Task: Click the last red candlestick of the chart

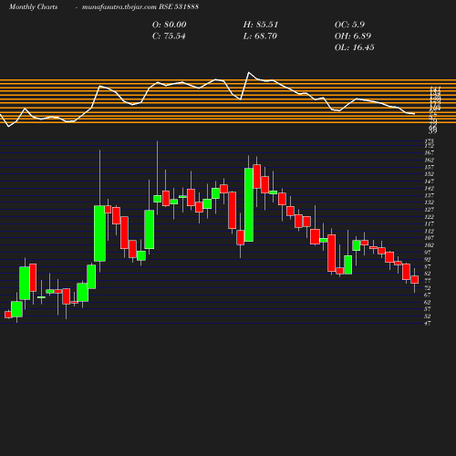Action: coord(415,280)
